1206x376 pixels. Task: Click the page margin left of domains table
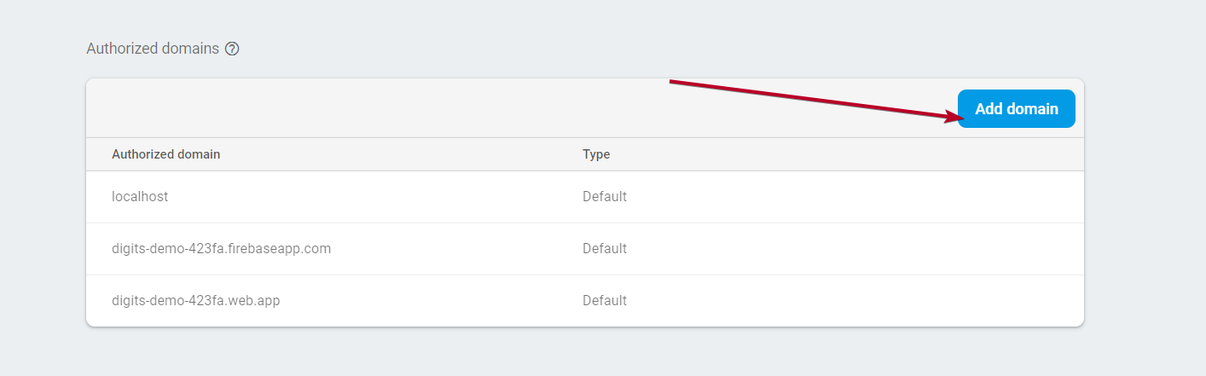coord(43,205)
